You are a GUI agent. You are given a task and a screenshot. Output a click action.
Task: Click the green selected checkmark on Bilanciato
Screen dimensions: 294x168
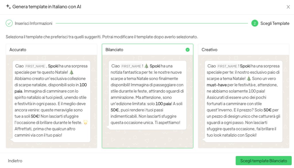coord(187,50)
